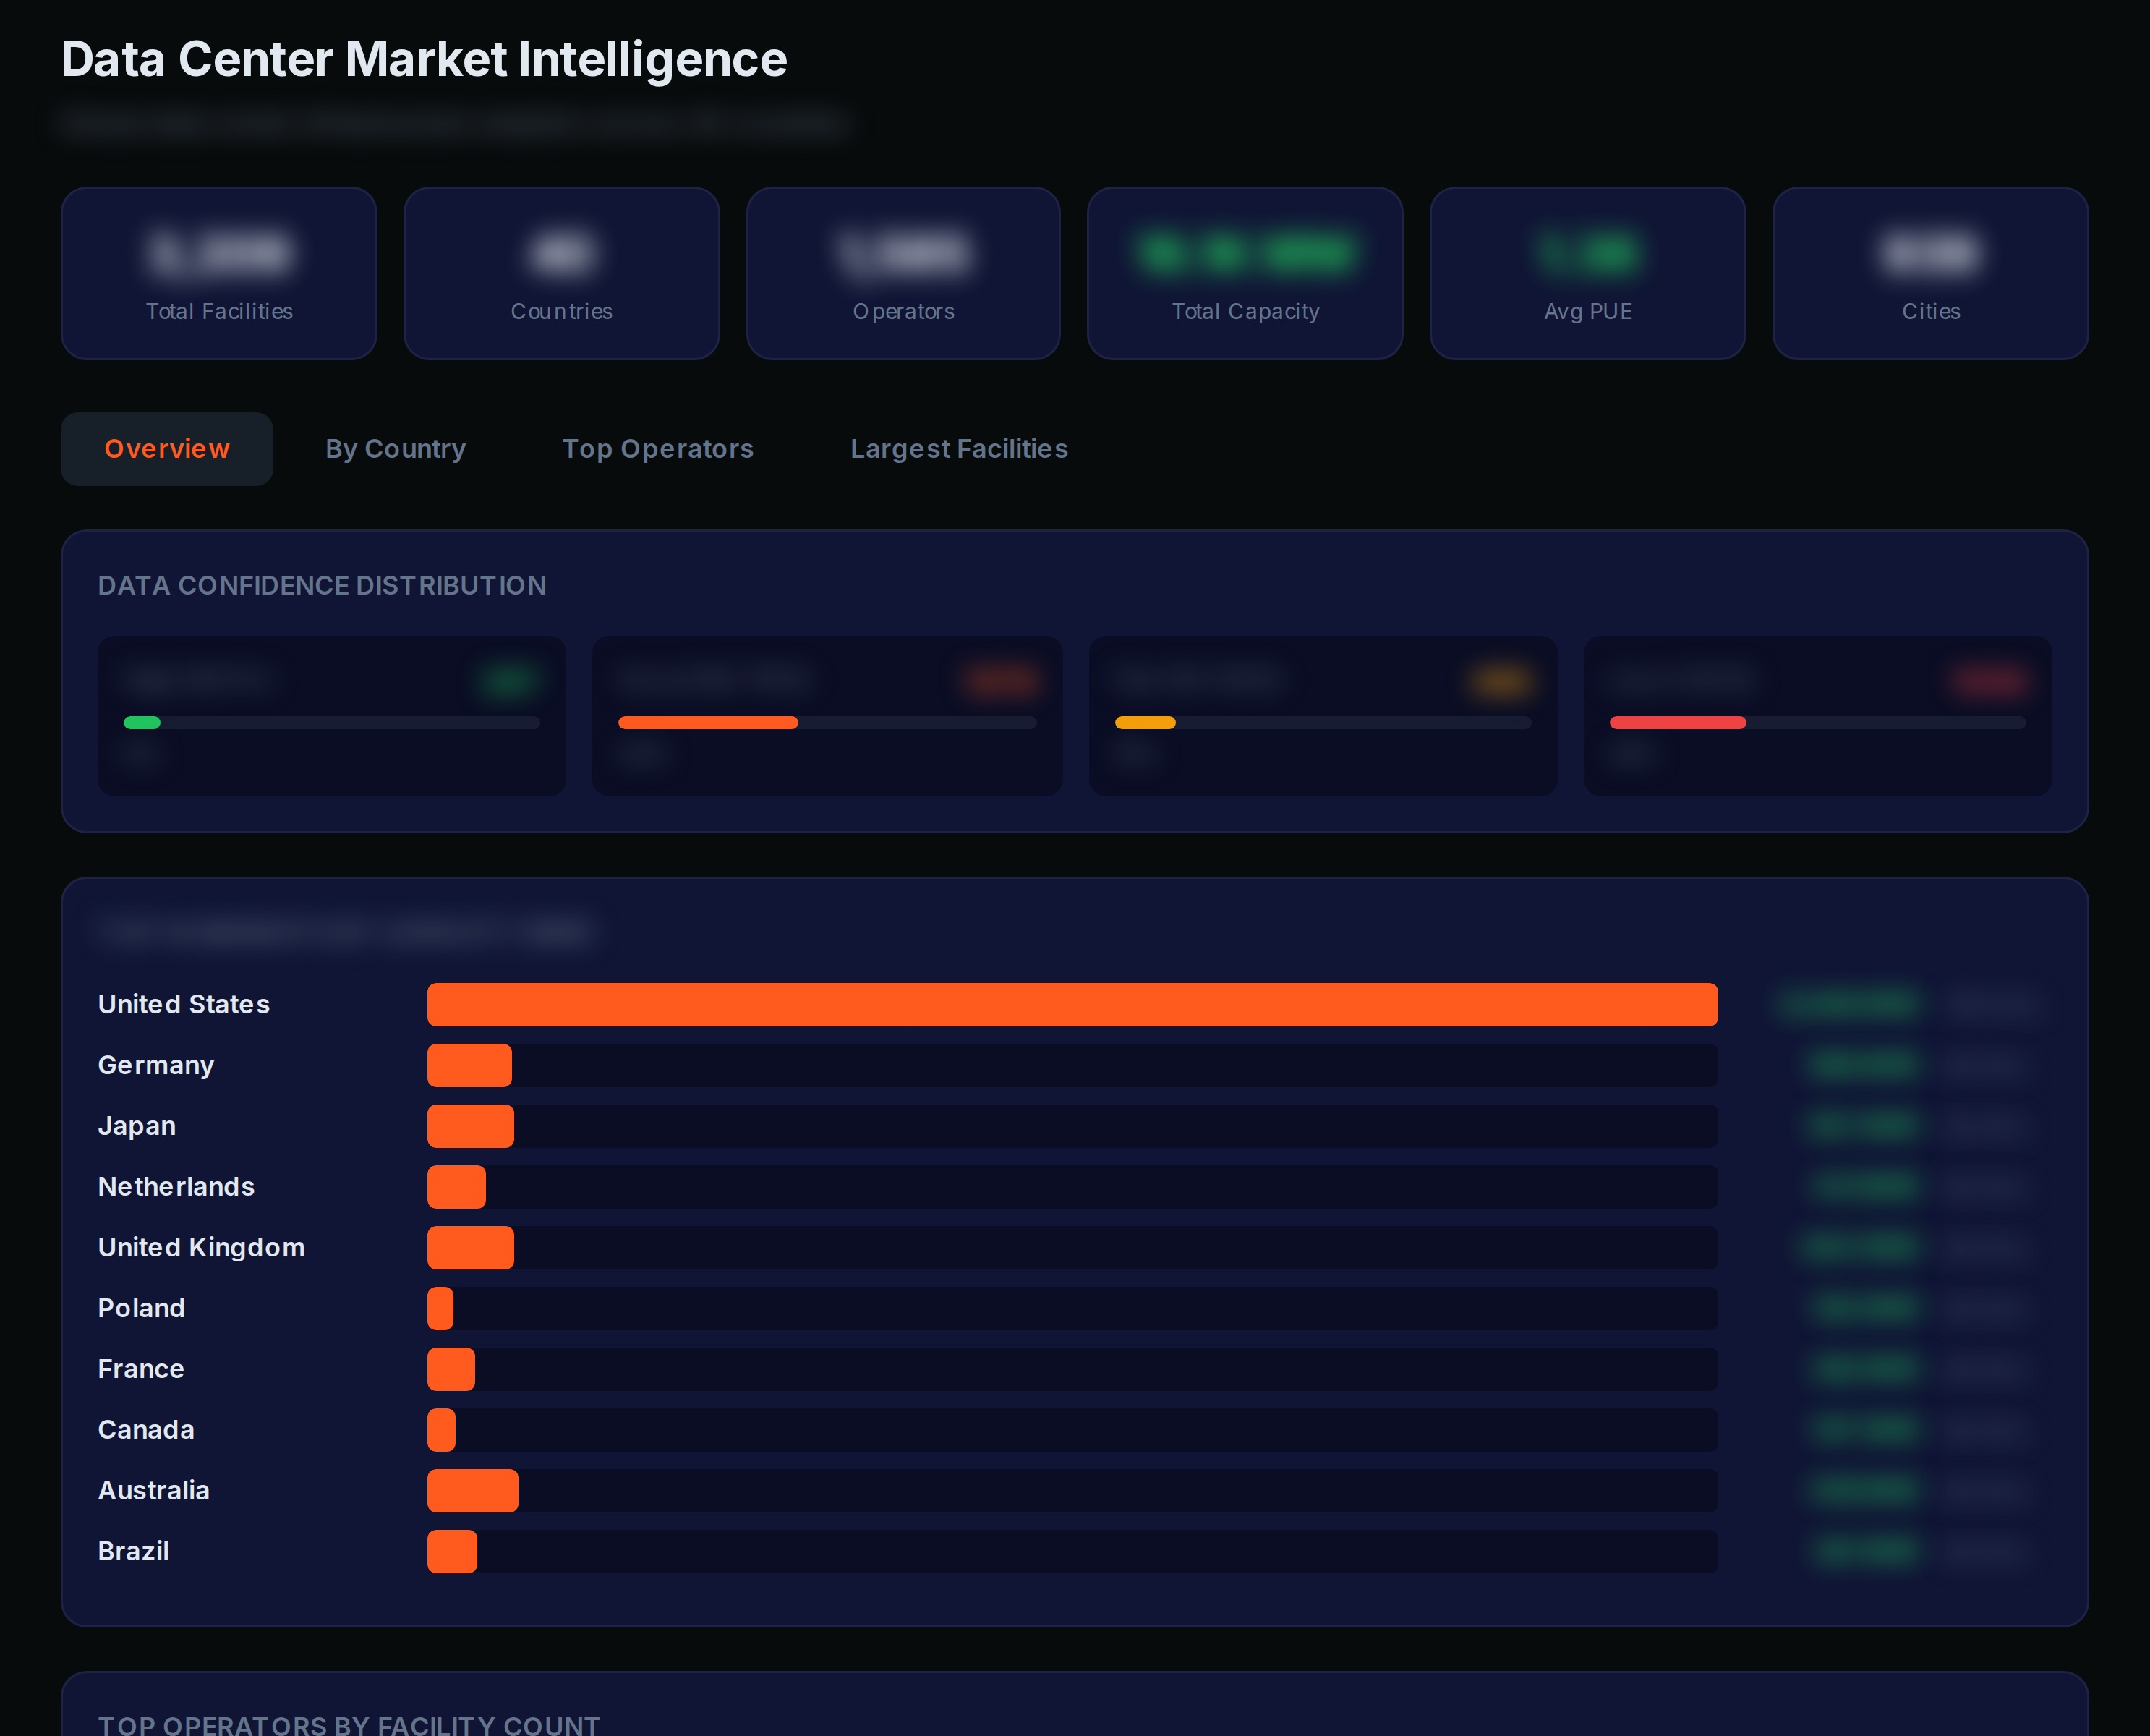Go to the Largest Facilities tab
The height and width of the screenshot is (1736, 2150).
point(958,449)
